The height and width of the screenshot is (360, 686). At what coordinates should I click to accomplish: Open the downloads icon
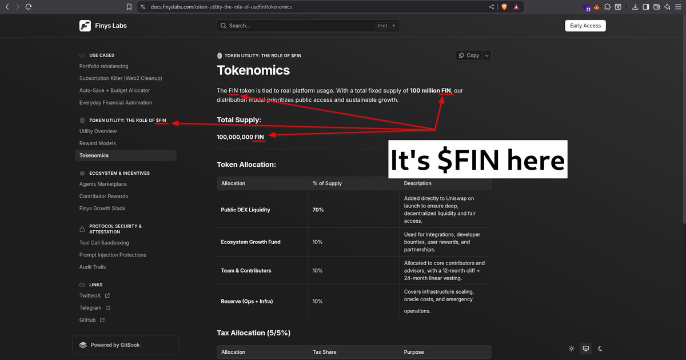pyautogui.click(x=635, y=7)
